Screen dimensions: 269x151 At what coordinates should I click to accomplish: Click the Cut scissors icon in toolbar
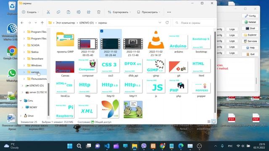click(48, 12)
